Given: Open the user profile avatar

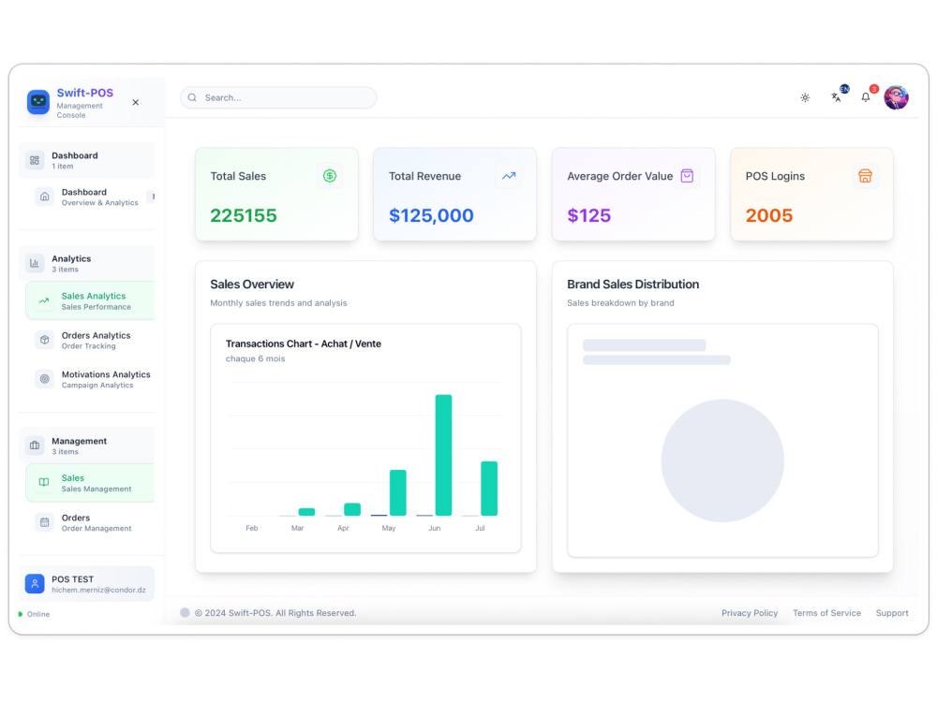Looking at the screenshot, I should tap(896, 97).
